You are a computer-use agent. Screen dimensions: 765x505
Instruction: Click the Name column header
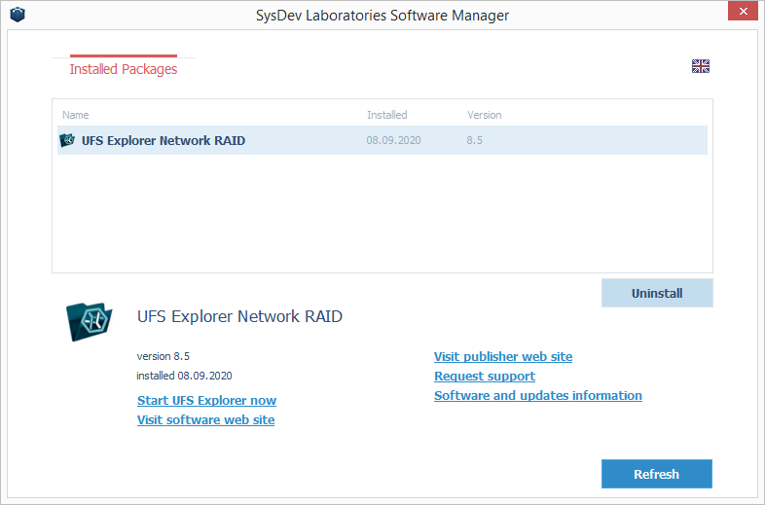[x=76, y=115]
